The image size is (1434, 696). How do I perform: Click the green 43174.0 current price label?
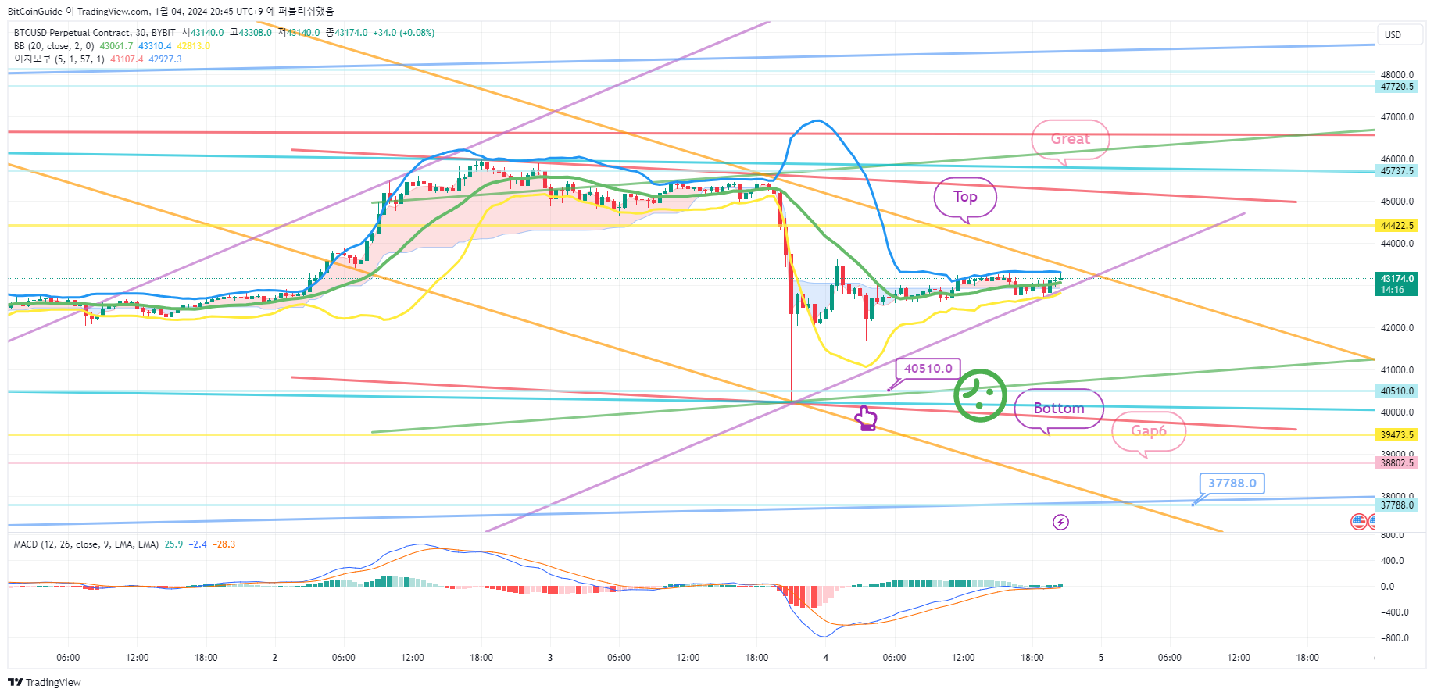point(1396,284)
